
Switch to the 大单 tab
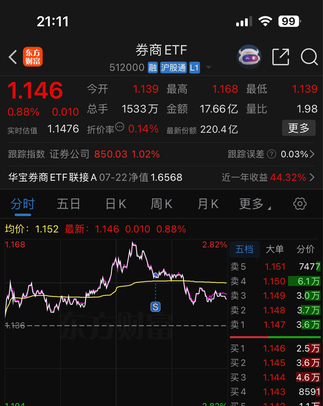click(275, 249)
